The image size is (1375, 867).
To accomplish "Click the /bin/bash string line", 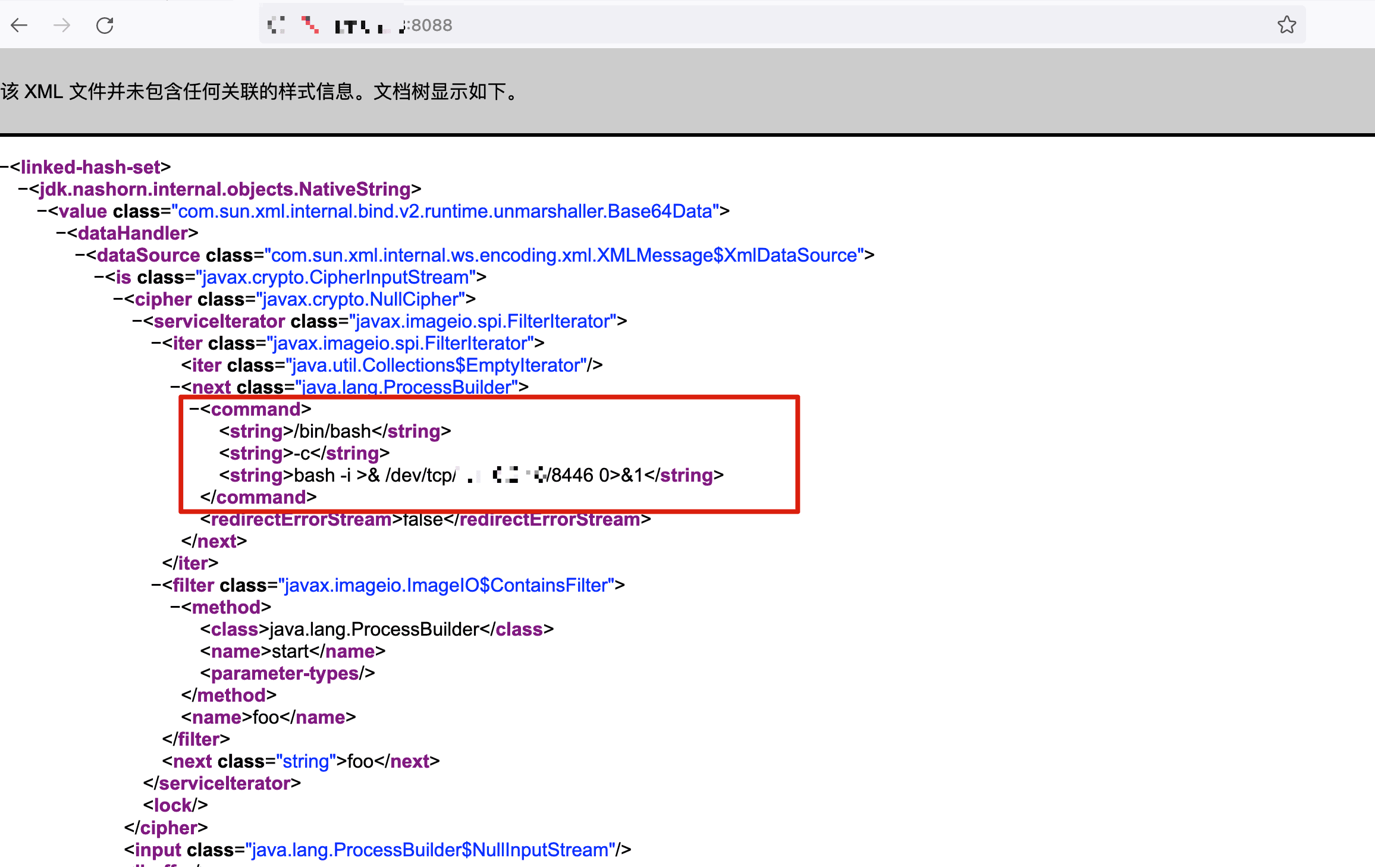I will (335, 431).
